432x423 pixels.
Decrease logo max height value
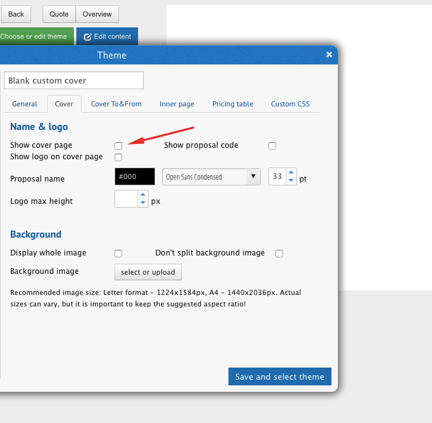click(x=143, y=203)
